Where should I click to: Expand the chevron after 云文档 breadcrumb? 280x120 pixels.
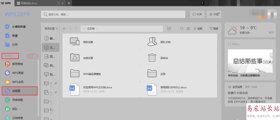click(x=97, y=29)
